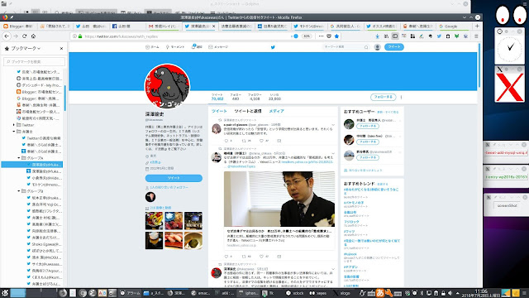Switch to the Blogger tab
The height and width of the screenshot is (298, 529).
coord(18,26)
